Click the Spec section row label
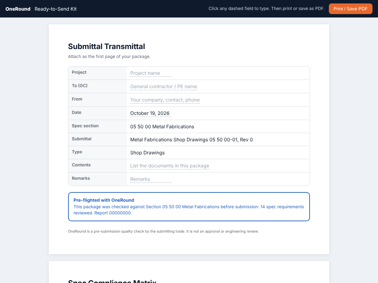Viewport: 378px width, 283px height. [85, 126]
